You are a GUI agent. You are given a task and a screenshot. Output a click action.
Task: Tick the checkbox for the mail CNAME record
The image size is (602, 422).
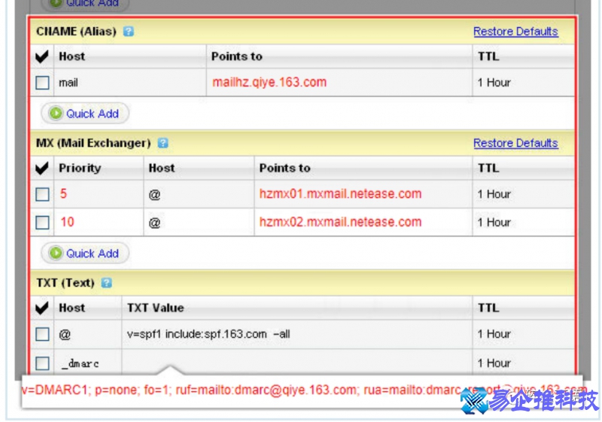coord(43,83)
